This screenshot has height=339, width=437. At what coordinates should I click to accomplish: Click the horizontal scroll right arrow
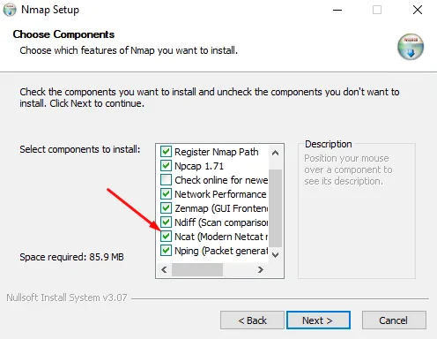[x=260, y=269]
